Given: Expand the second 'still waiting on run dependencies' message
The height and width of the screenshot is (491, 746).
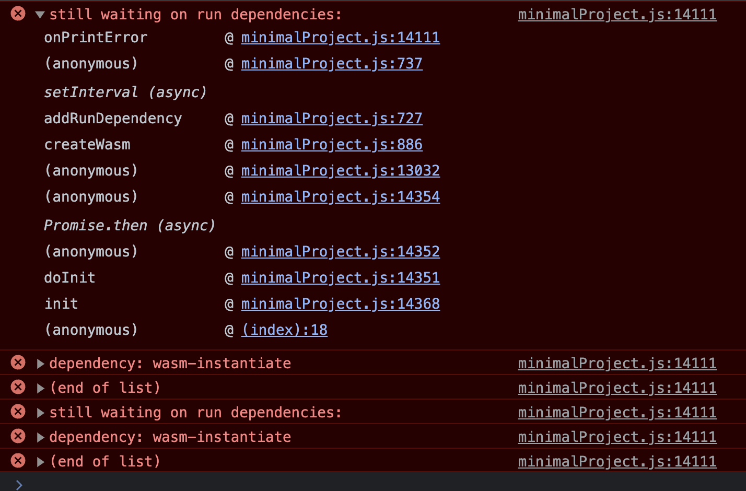Looking at the screenshot, I should 40,412.
